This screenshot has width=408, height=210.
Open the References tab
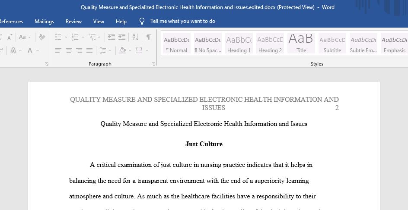click(11, 22)
